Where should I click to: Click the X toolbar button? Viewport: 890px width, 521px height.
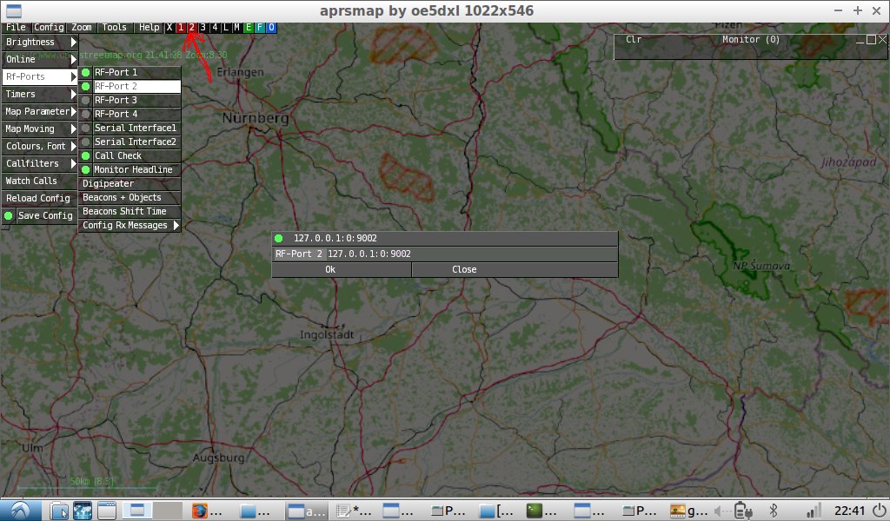[169, 27]
